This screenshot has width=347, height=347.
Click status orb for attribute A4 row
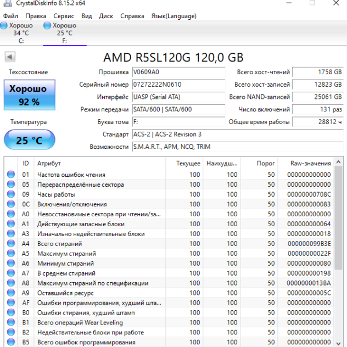pyautogui.click(x=11, y=243)
